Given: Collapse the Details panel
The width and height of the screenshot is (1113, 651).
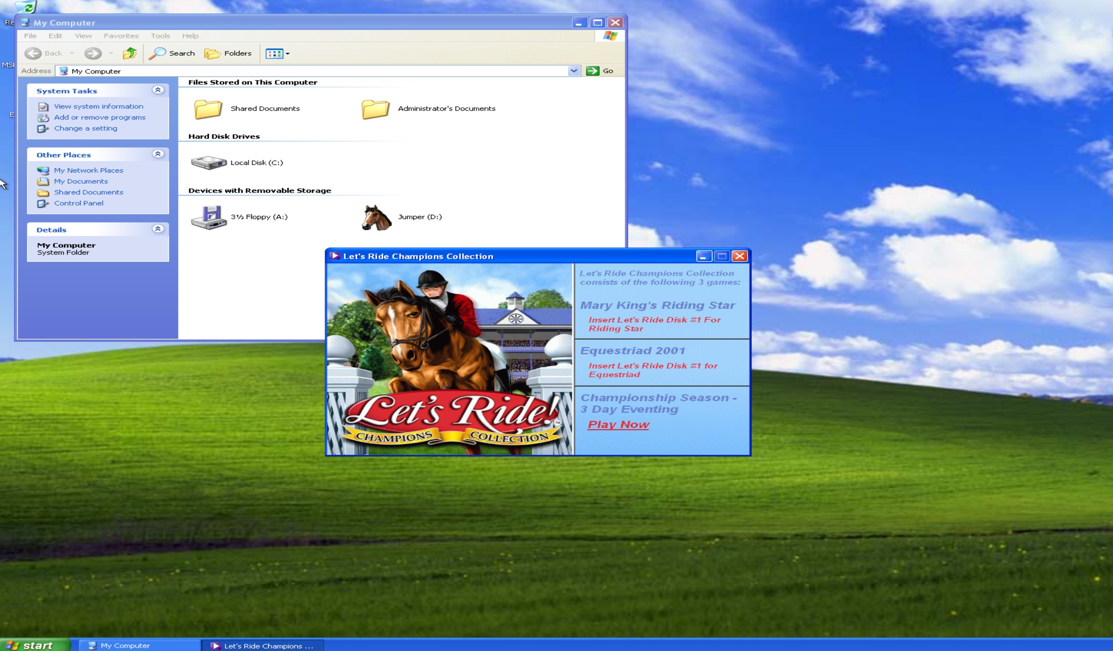Looking at the screenshot, I should click(x=158, y=229).
